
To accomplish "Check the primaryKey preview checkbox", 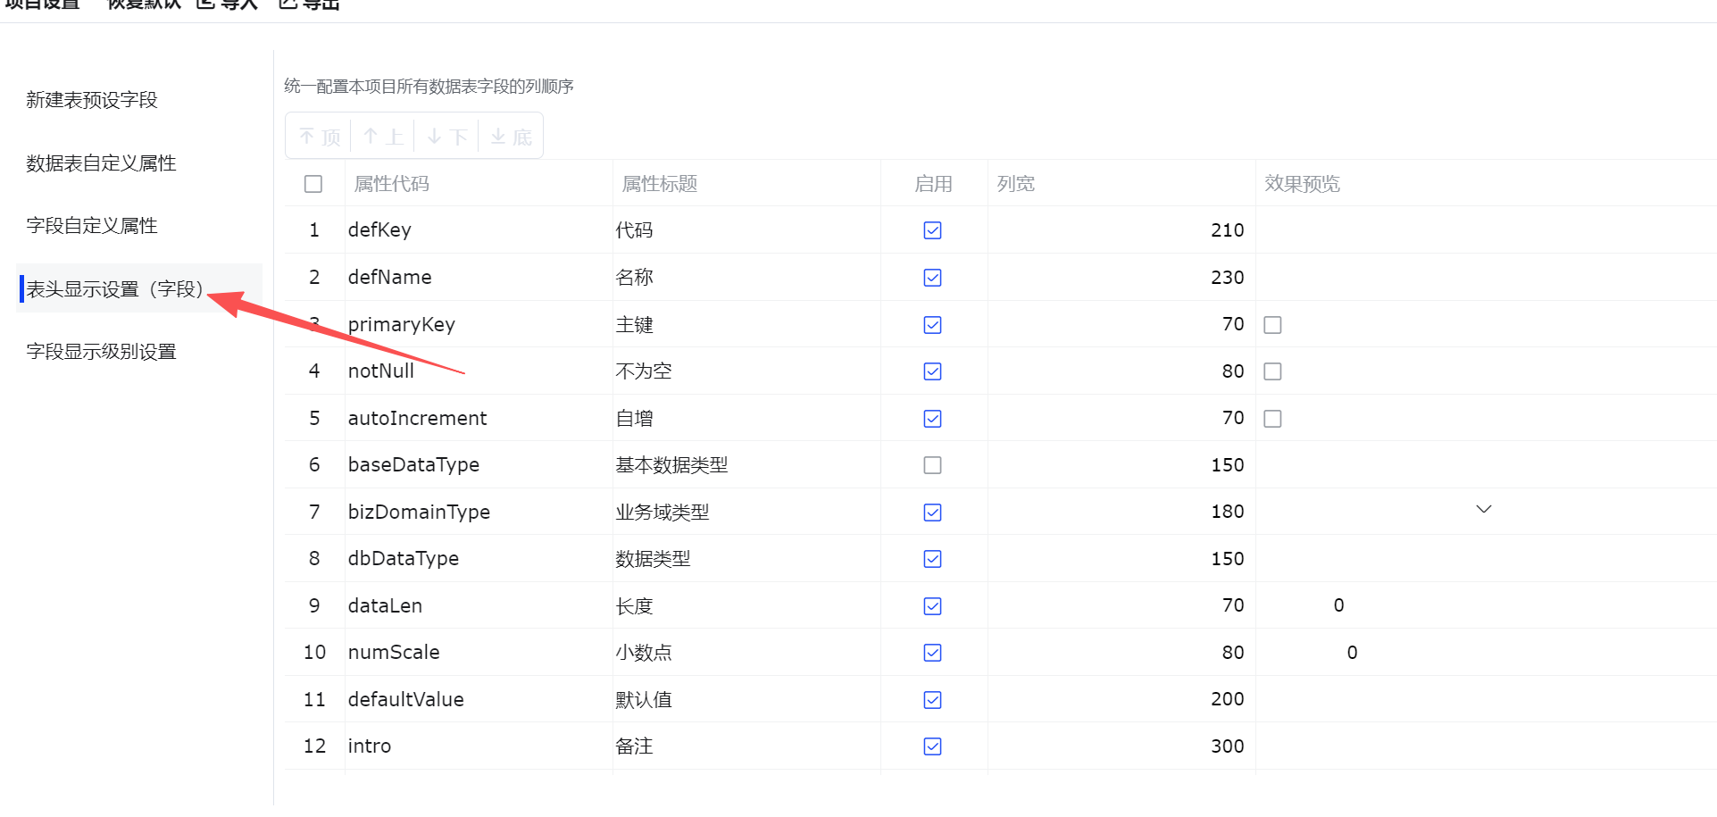I will (x=1272, y=325).
